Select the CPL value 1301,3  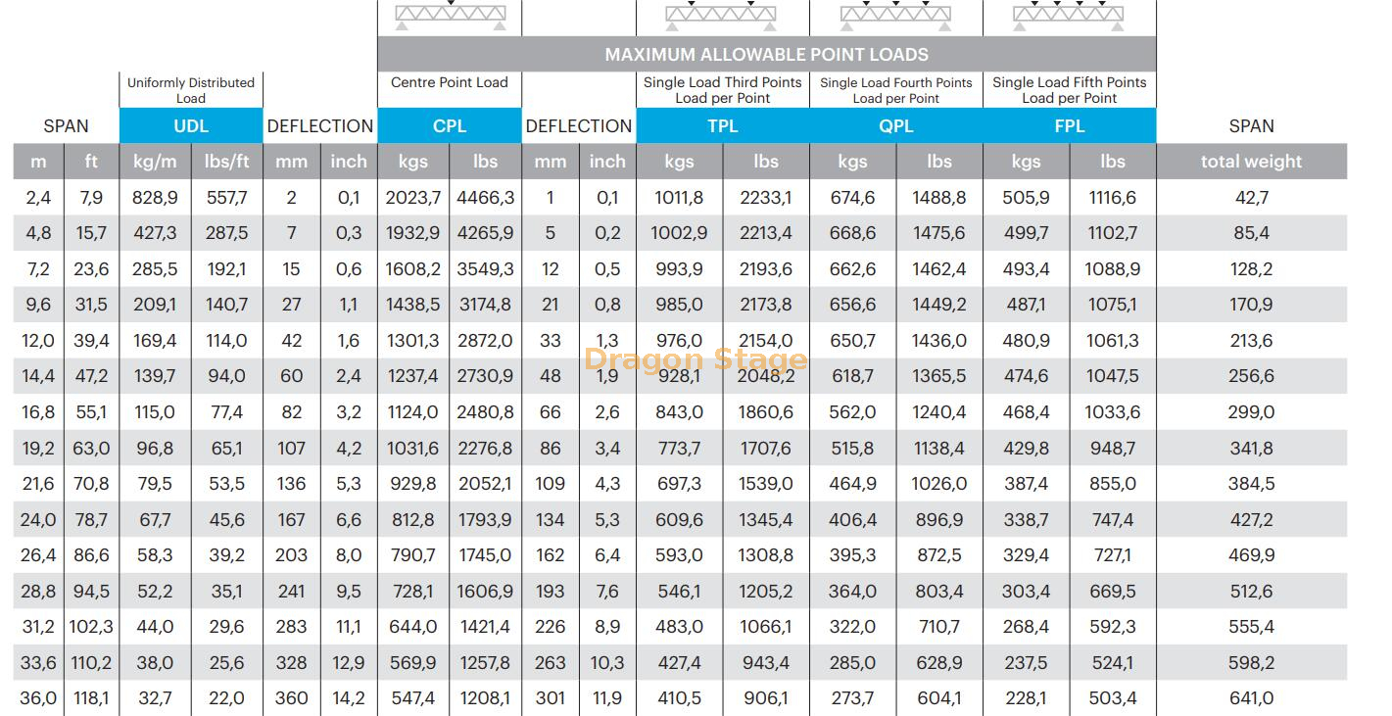(413, 341)
